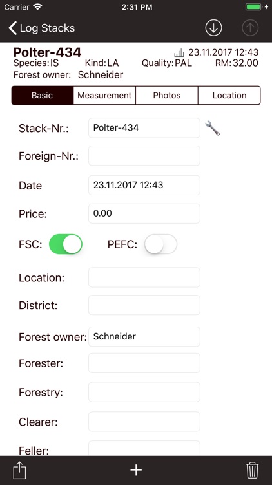This screenshot has height=485, width=272.
Task: Disable the FSC switch
Action: (66, 244)
